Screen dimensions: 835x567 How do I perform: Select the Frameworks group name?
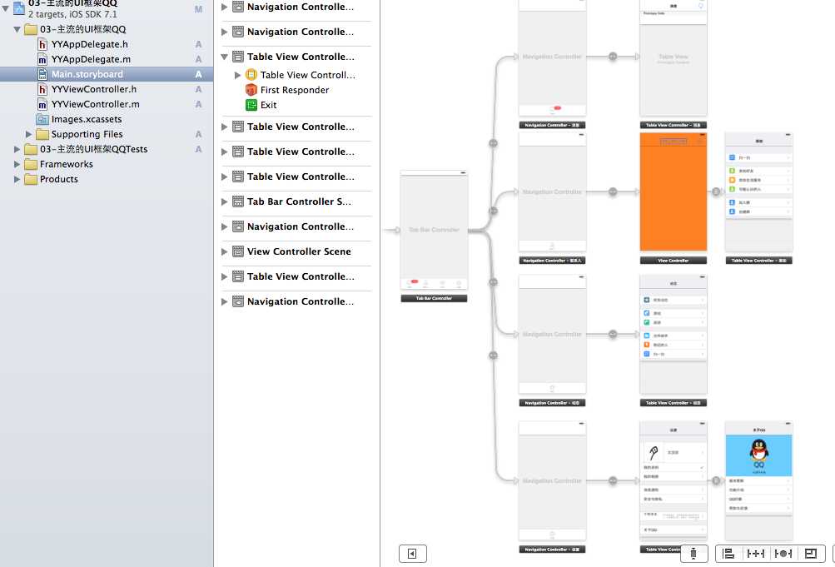tap(67, 164)
